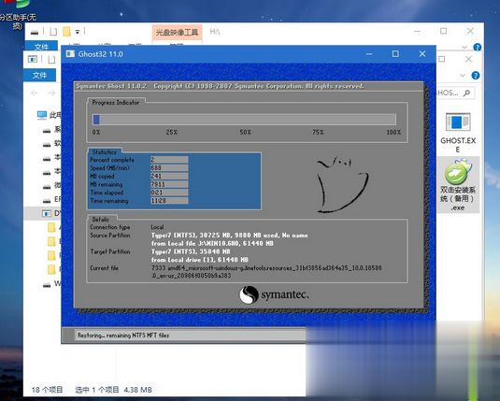The width and height of the screenshot is (500, 401).
Task: Click the Ghost progress indicator bar
Action: (244, 120)
